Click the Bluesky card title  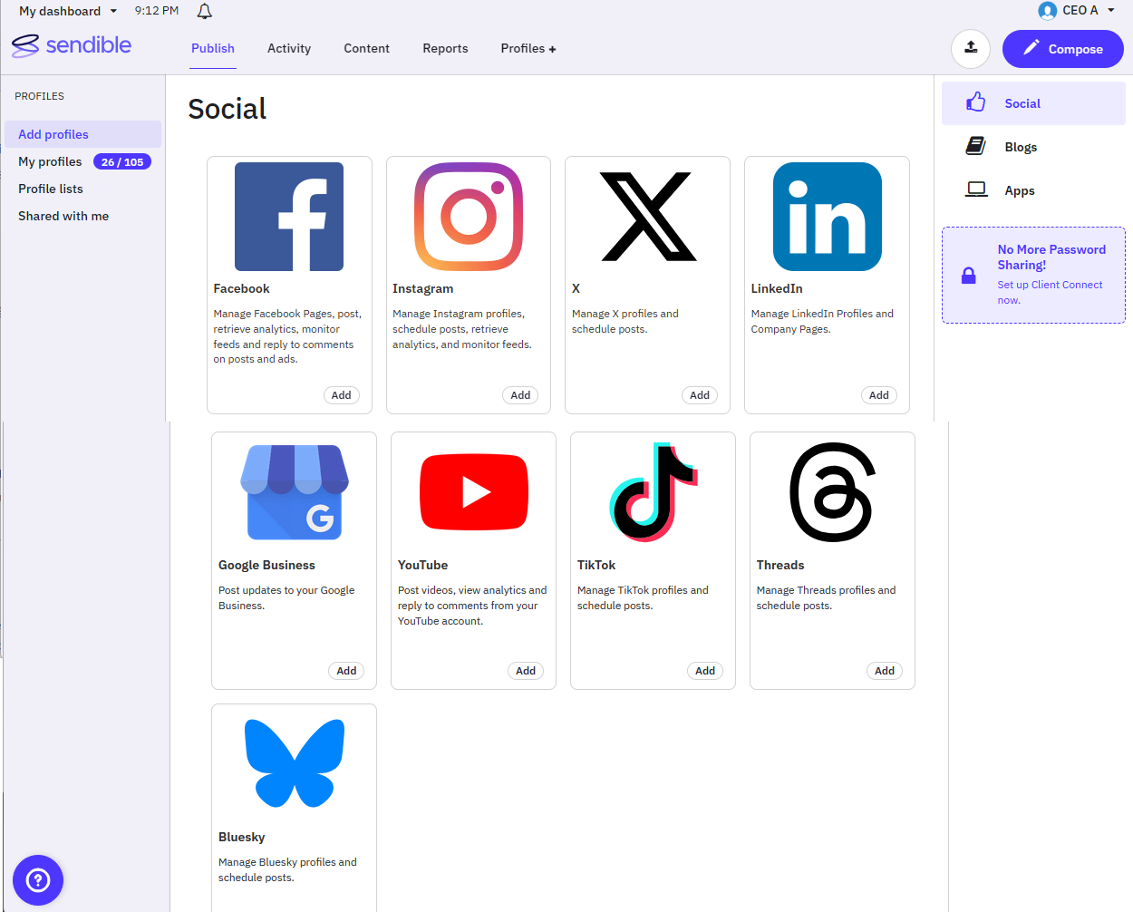click(x=241, y=837)
